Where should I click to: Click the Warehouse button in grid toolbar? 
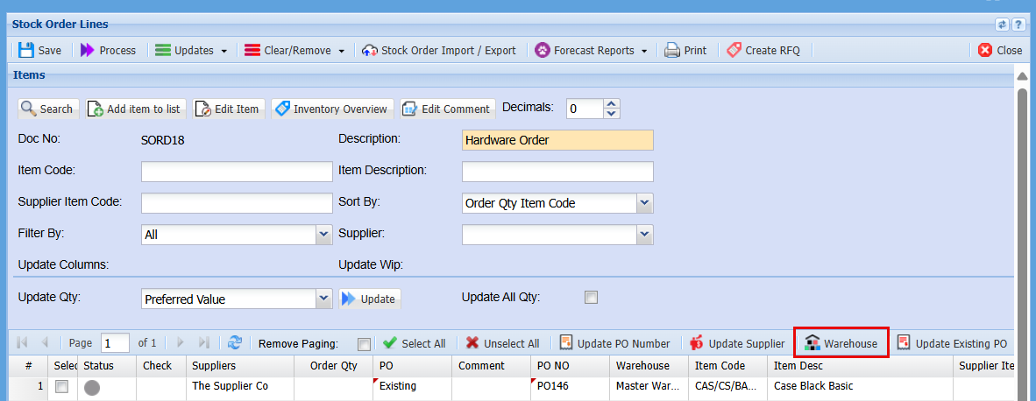[x=841, y=343]
